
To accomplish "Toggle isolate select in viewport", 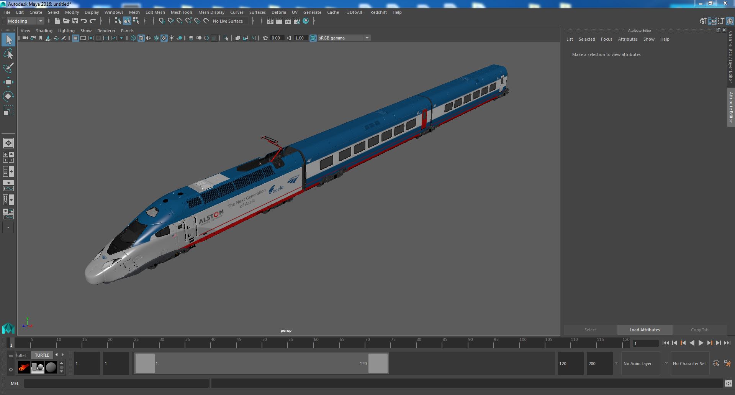I will click(226, 38).
